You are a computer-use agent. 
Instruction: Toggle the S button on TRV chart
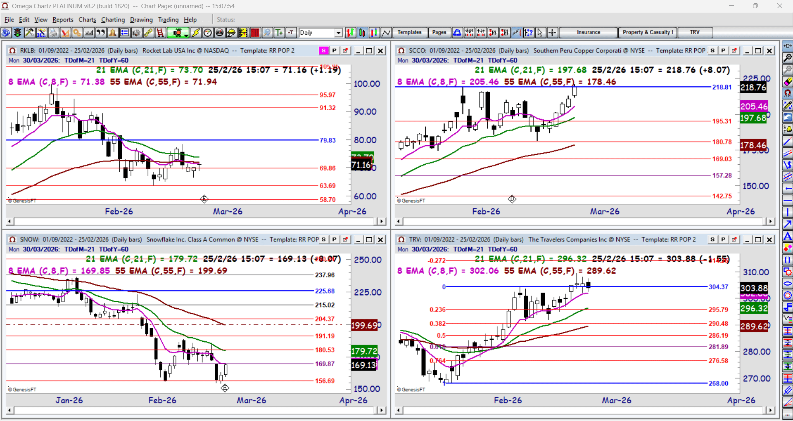[712, 239]
